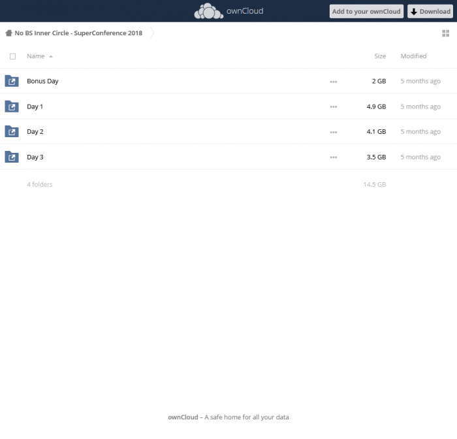Tick the select-all checkbox
The image size is (457, 439).
12,56
